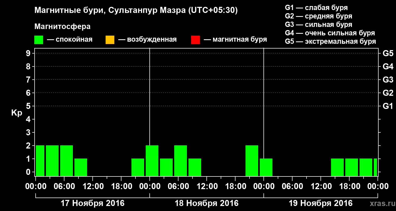The image size is (396, 211).
Task: Select the 'G2 — средняя буря' legend line
Action: [x=319, y=16]
